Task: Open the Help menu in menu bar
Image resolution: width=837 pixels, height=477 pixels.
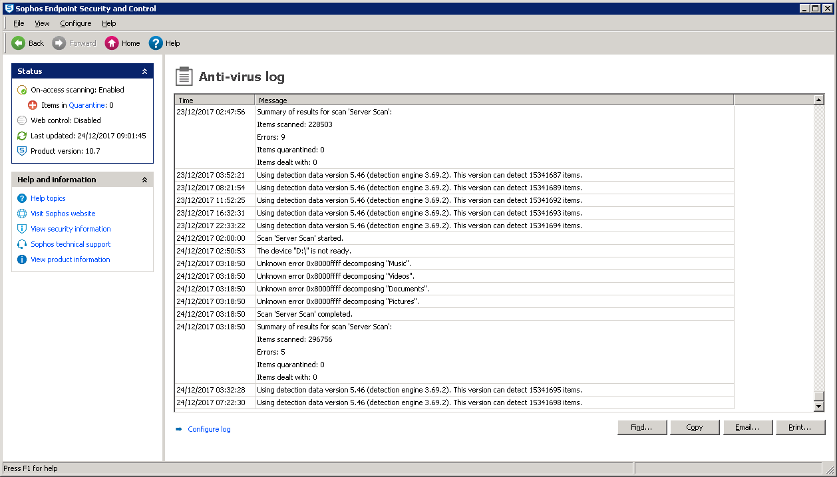Action: (x=109, y=23)
